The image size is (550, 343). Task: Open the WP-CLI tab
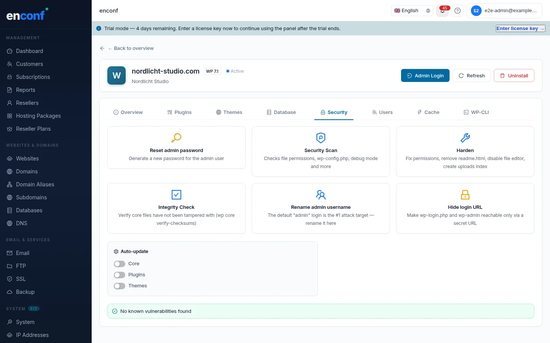476,112
